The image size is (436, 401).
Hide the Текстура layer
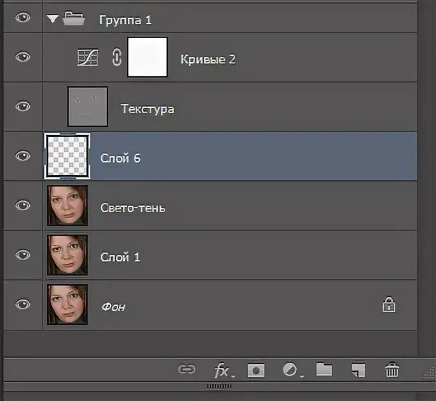coord(23,106)
